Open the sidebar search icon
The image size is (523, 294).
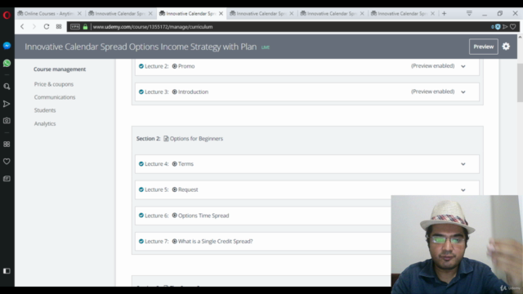point(7,87)
